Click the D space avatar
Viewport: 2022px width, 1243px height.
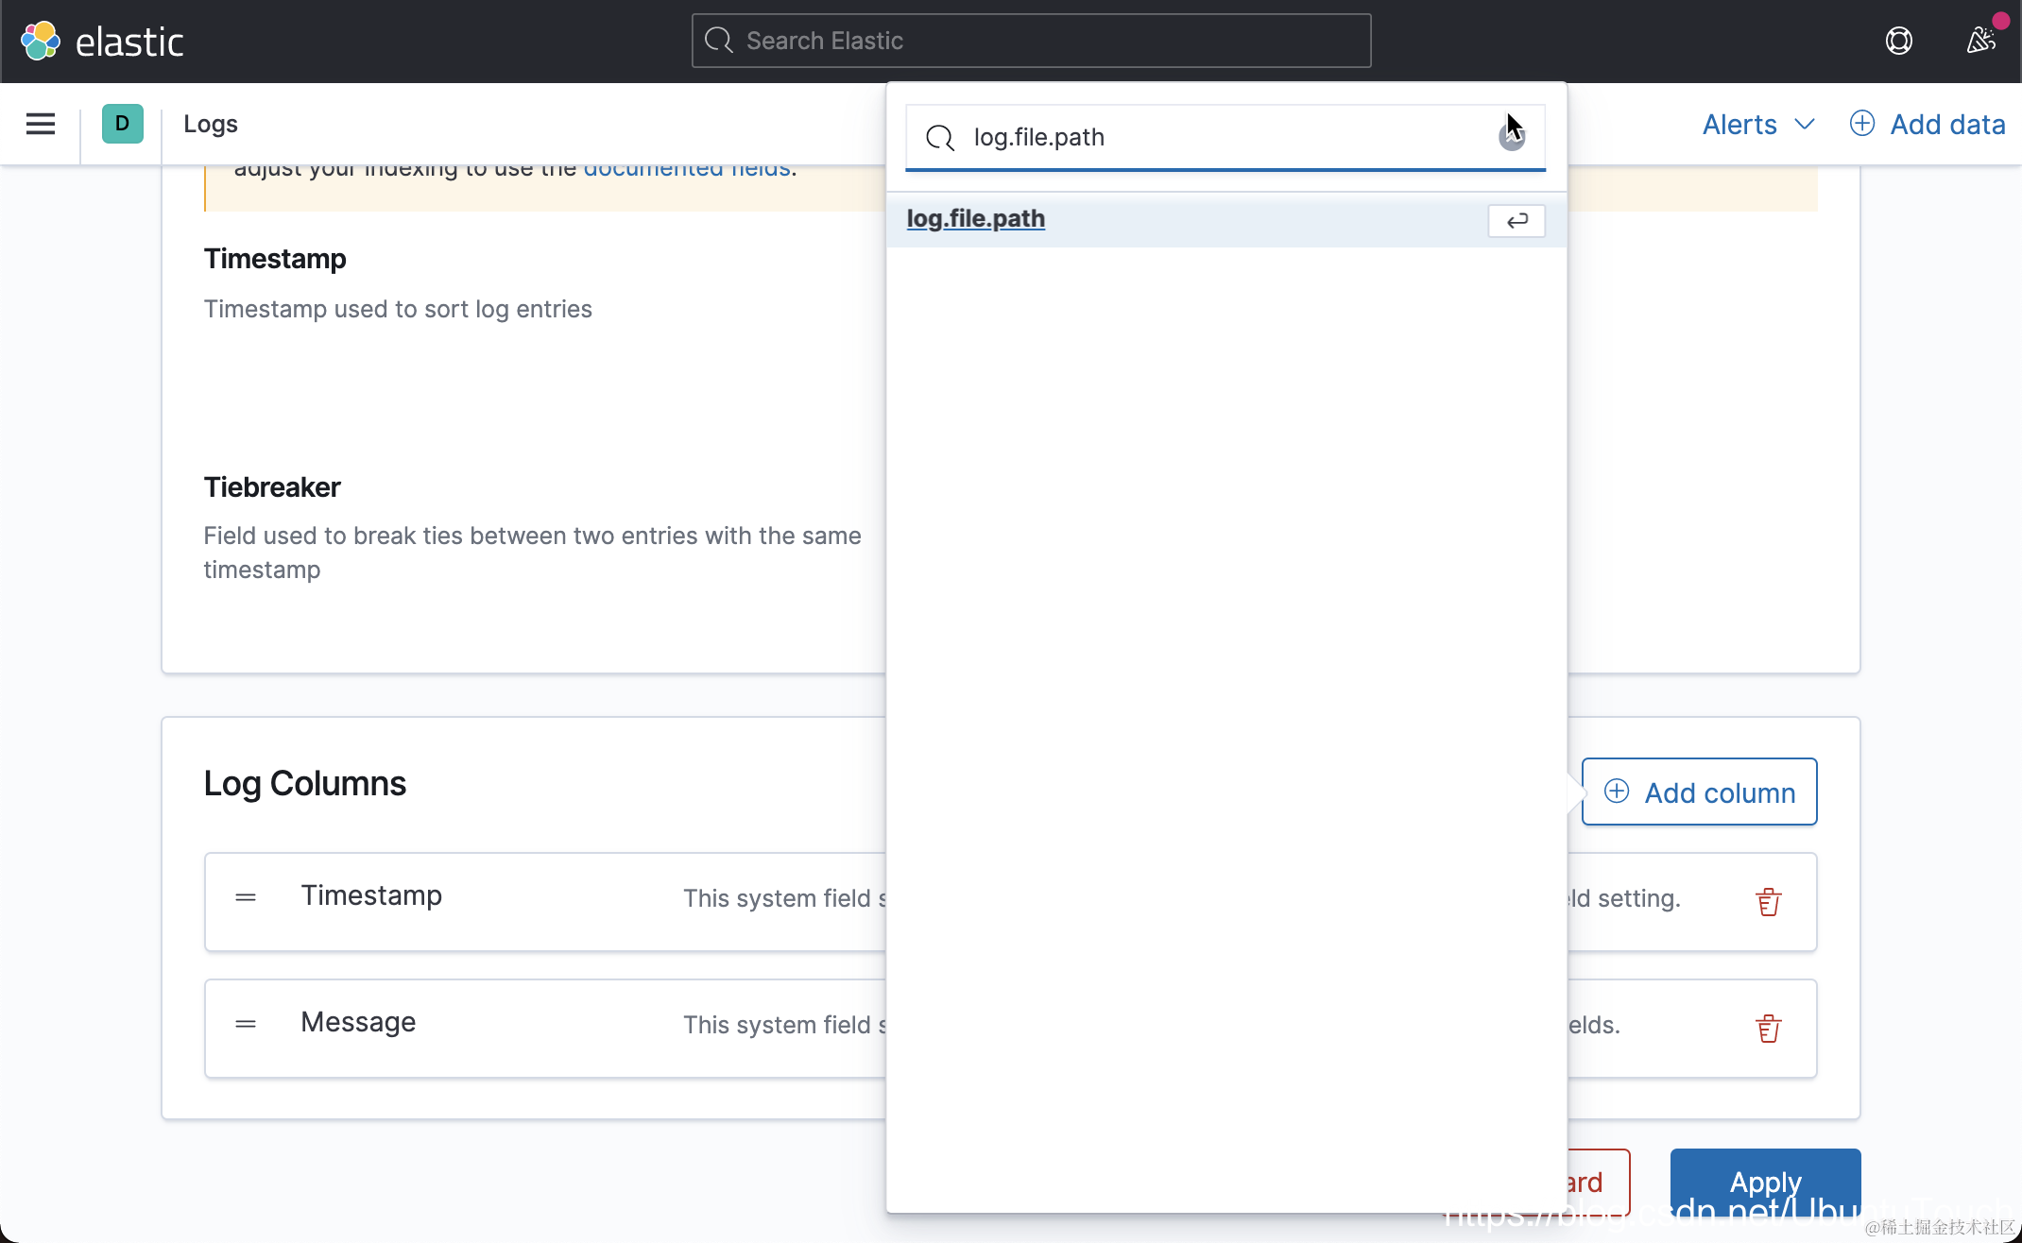point(123,124)
